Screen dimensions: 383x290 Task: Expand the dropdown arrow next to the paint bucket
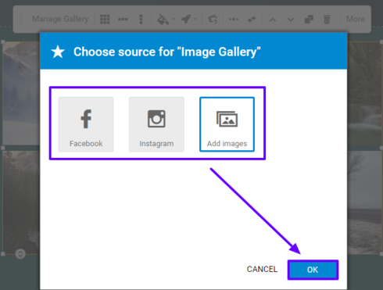174,19
